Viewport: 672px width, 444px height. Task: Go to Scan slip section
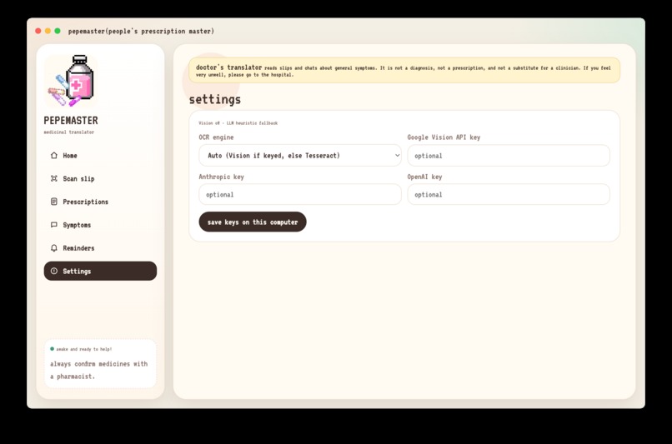click(x=100, y=178)
